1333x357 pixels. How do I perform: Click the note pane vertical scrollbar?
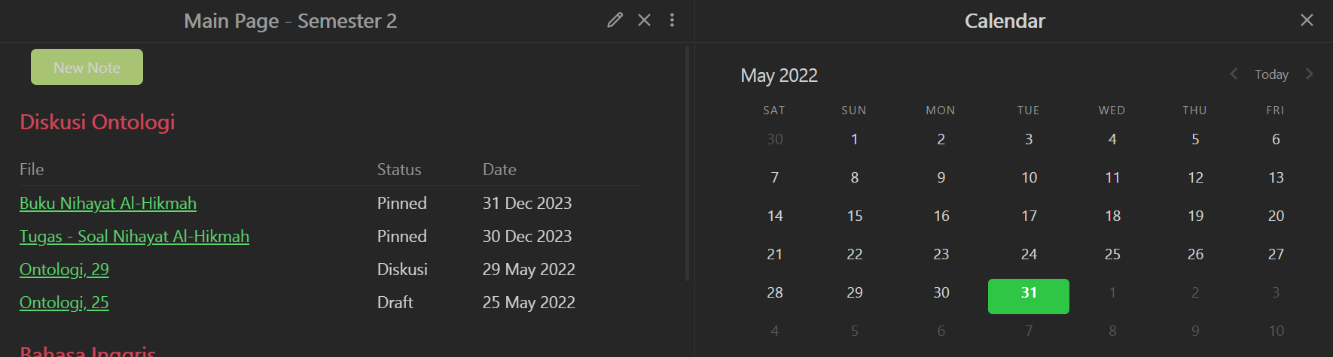coord(687,163)
